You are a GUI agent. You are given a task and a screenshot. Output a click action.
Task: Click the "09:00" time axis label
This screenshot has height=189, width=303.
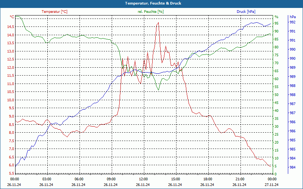tap(111, 179)
